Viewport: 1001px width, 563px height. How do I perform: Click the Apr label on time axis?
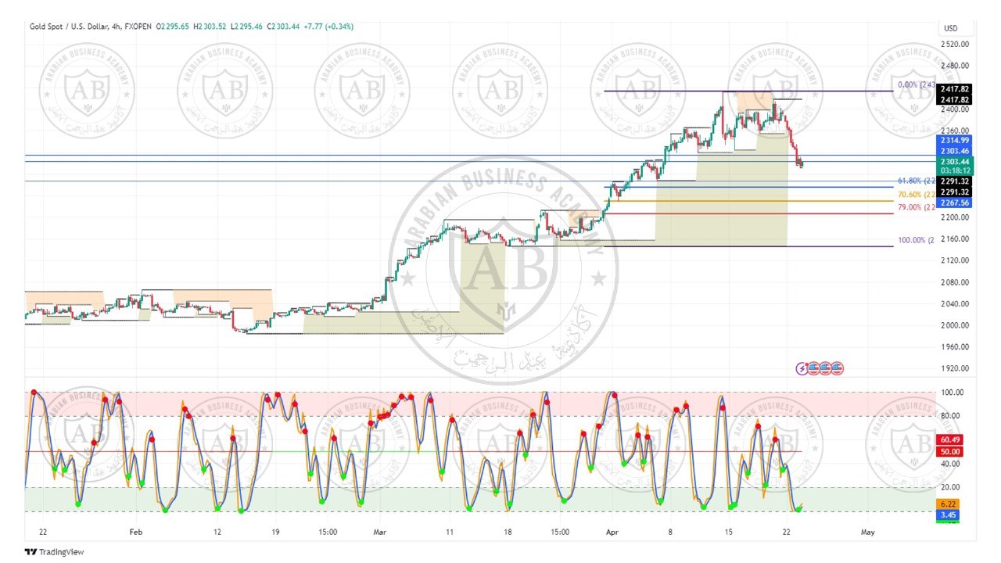coord(614,532)
